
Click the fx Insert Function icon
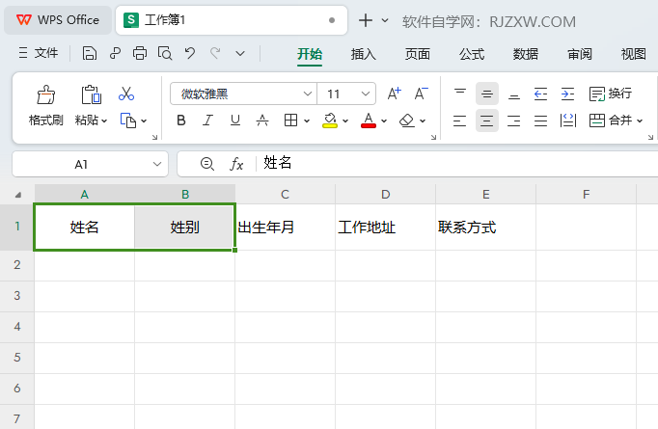click(x=236, y=164)
